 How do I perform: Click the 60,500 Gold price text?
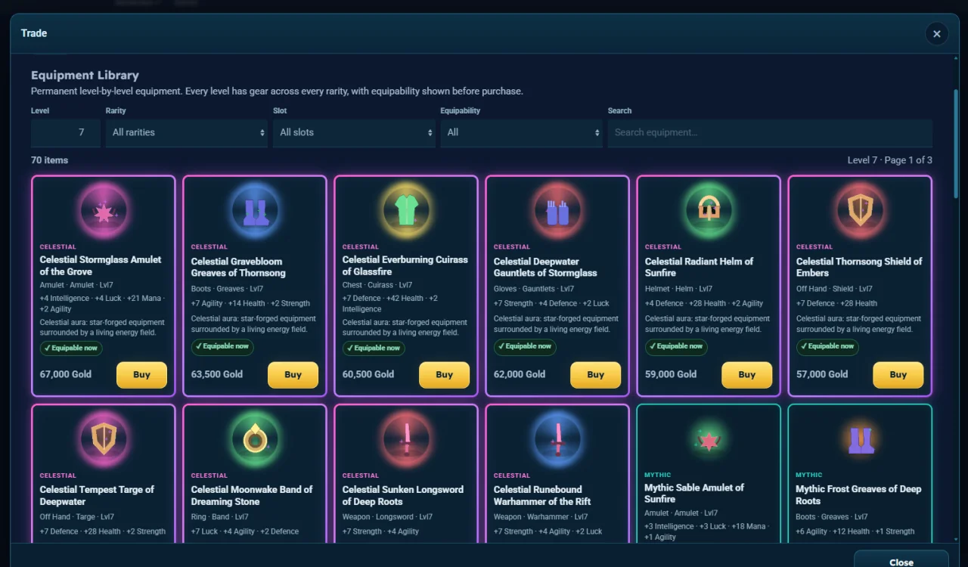click(368, 374)
